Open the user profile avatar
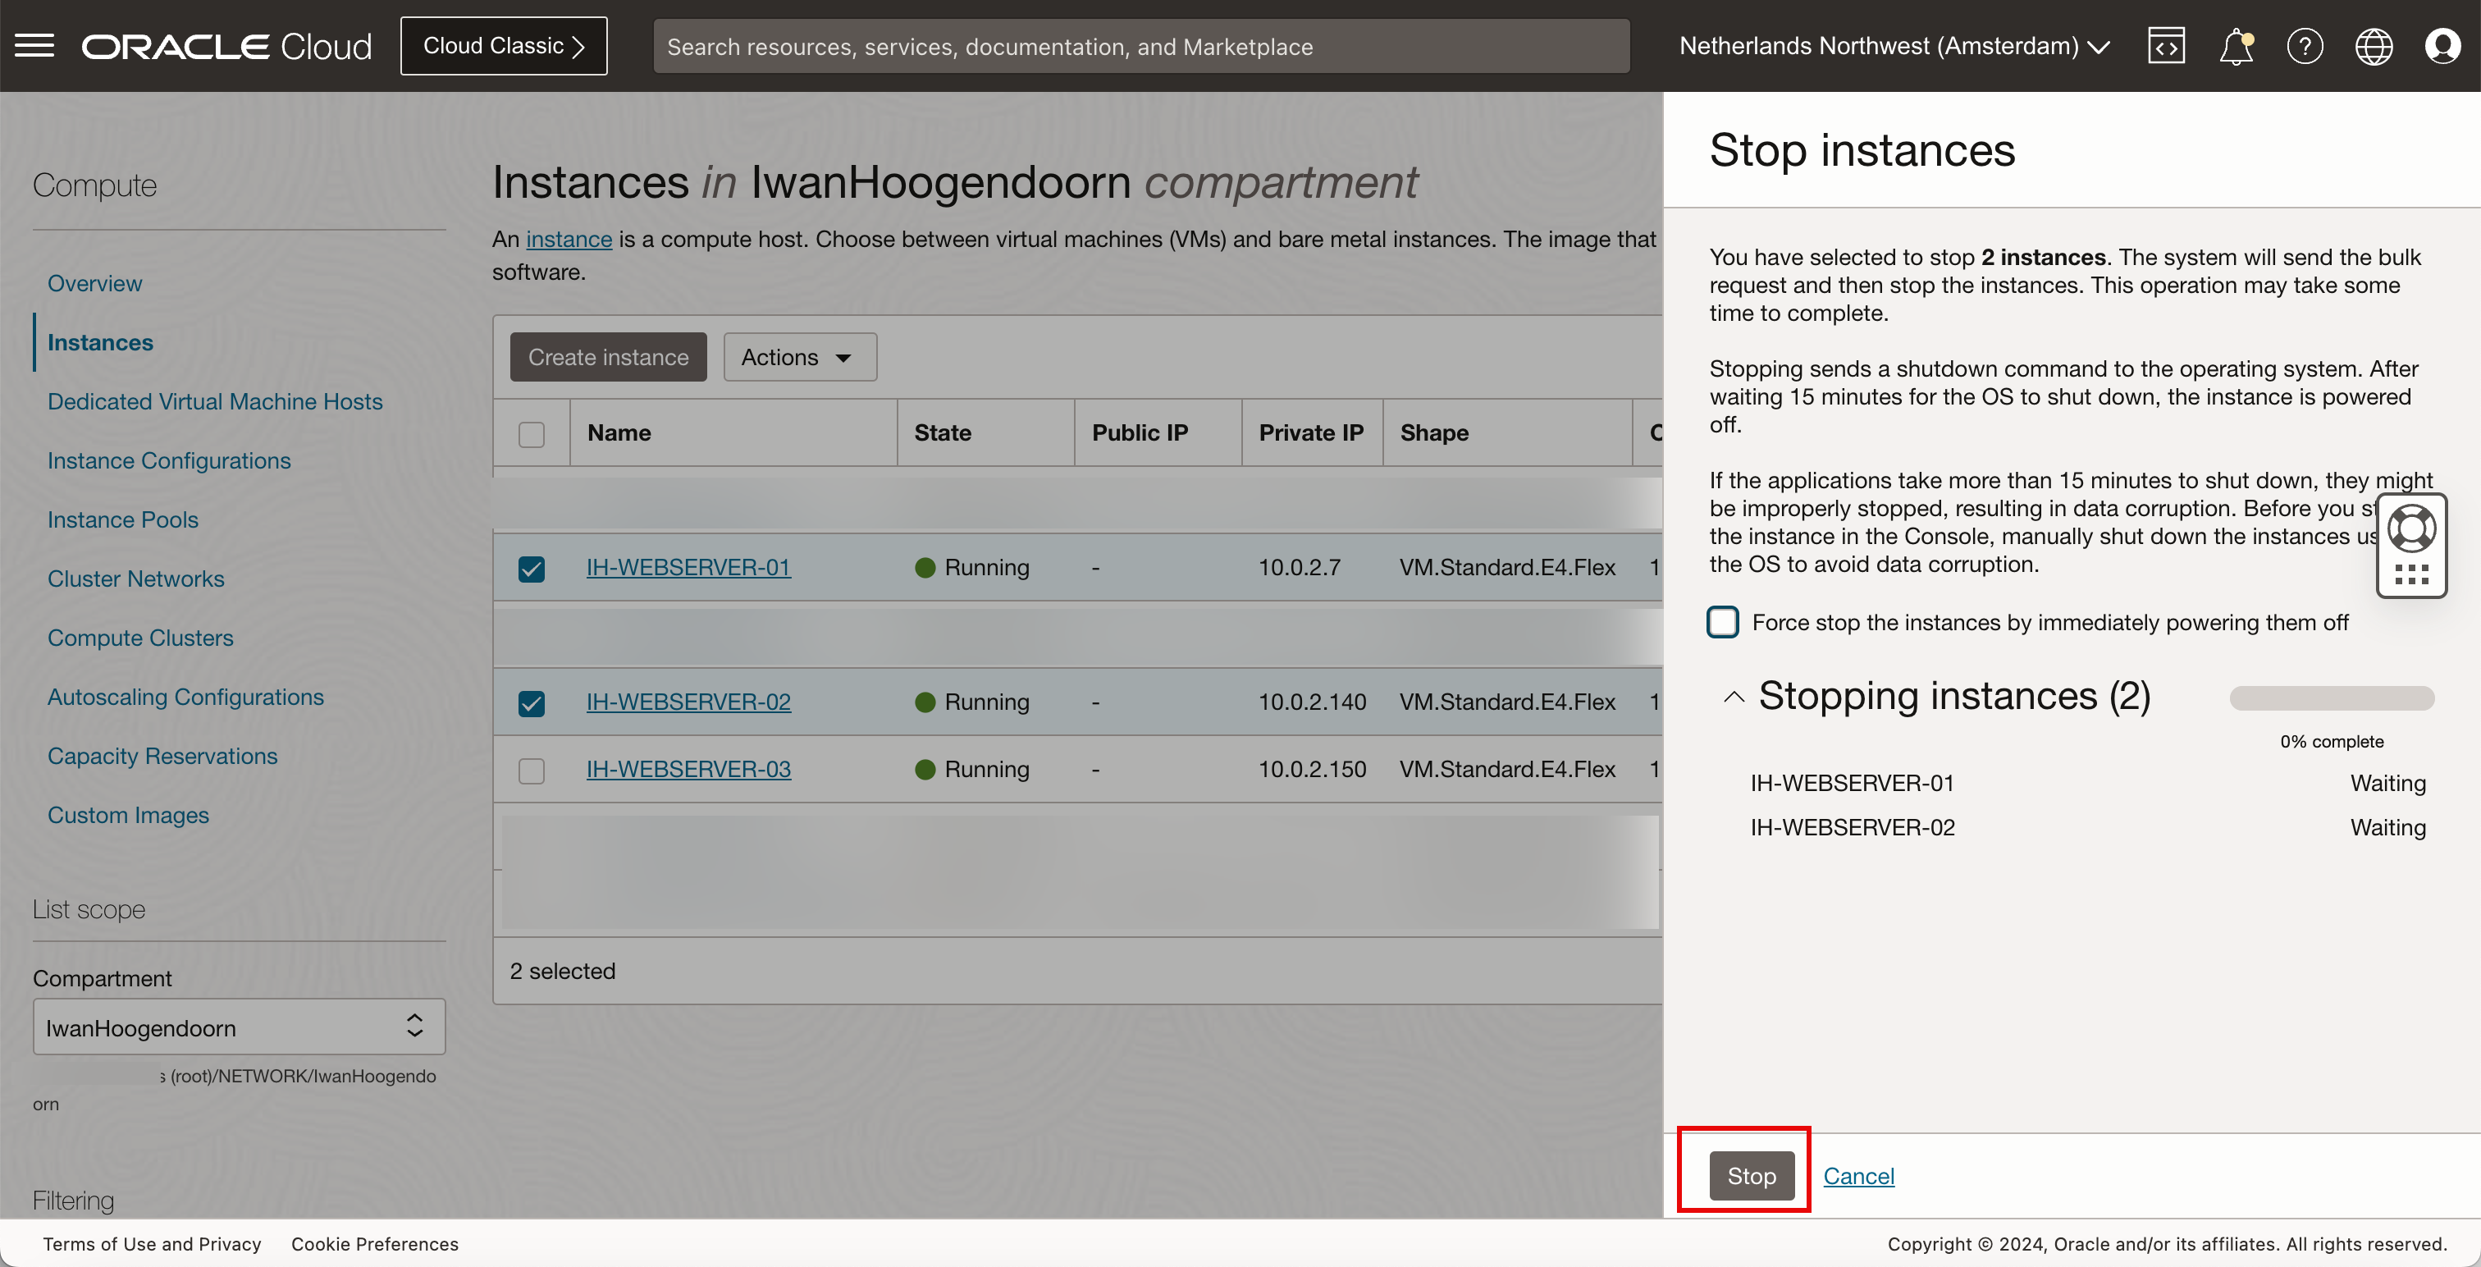The width and height of the screenshot is (2481, 1267). tap(2442, 45)
